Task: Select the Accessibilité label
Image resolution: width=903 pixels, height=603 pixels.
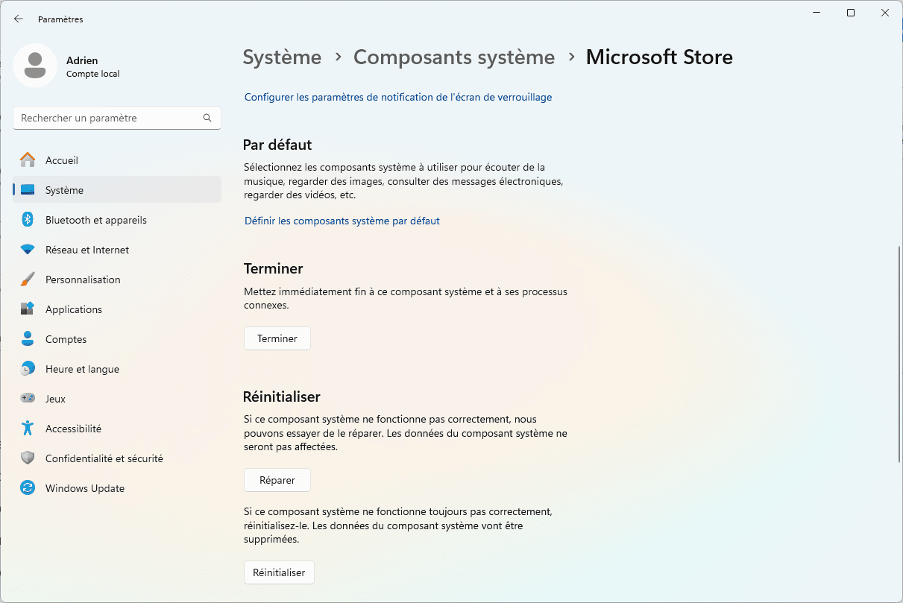Action: [74, 429]
